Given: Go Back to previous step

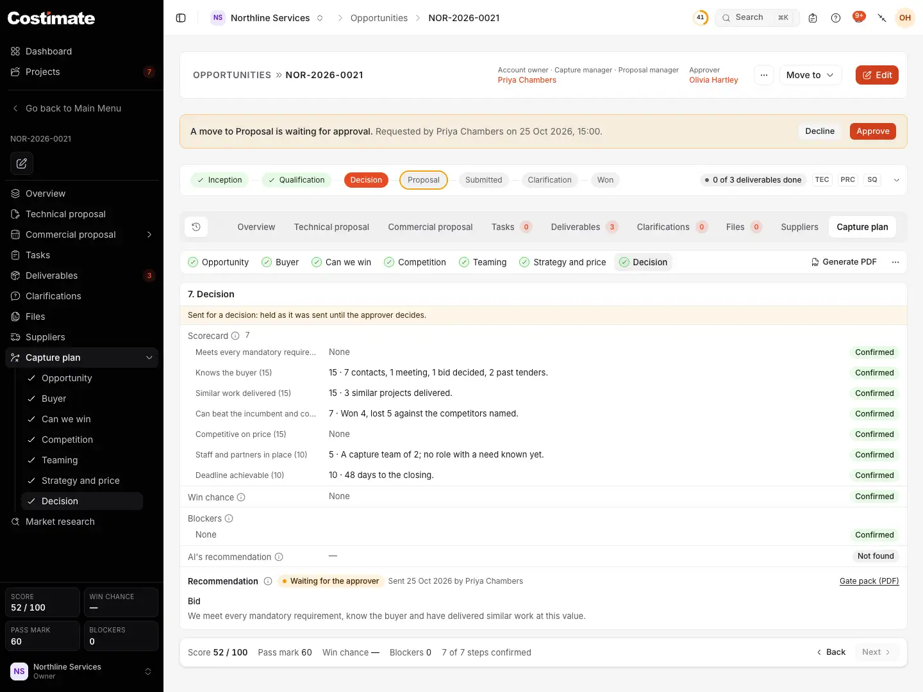Looking at the screenshot, I should coord(831,652).
